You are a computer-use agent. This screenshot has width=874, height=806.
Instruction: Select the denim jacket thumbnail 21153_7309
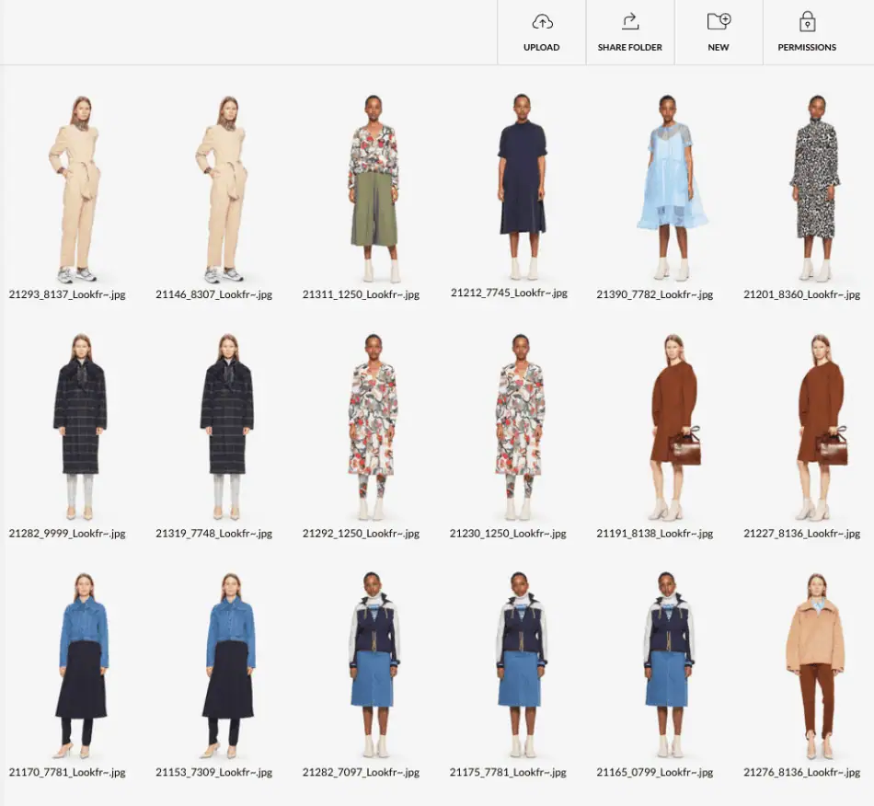(229, 666)
